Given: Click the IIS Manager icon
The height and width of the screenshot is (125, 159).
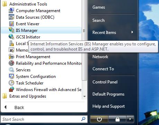Looking at the screenshot, I should coord(11,30).
